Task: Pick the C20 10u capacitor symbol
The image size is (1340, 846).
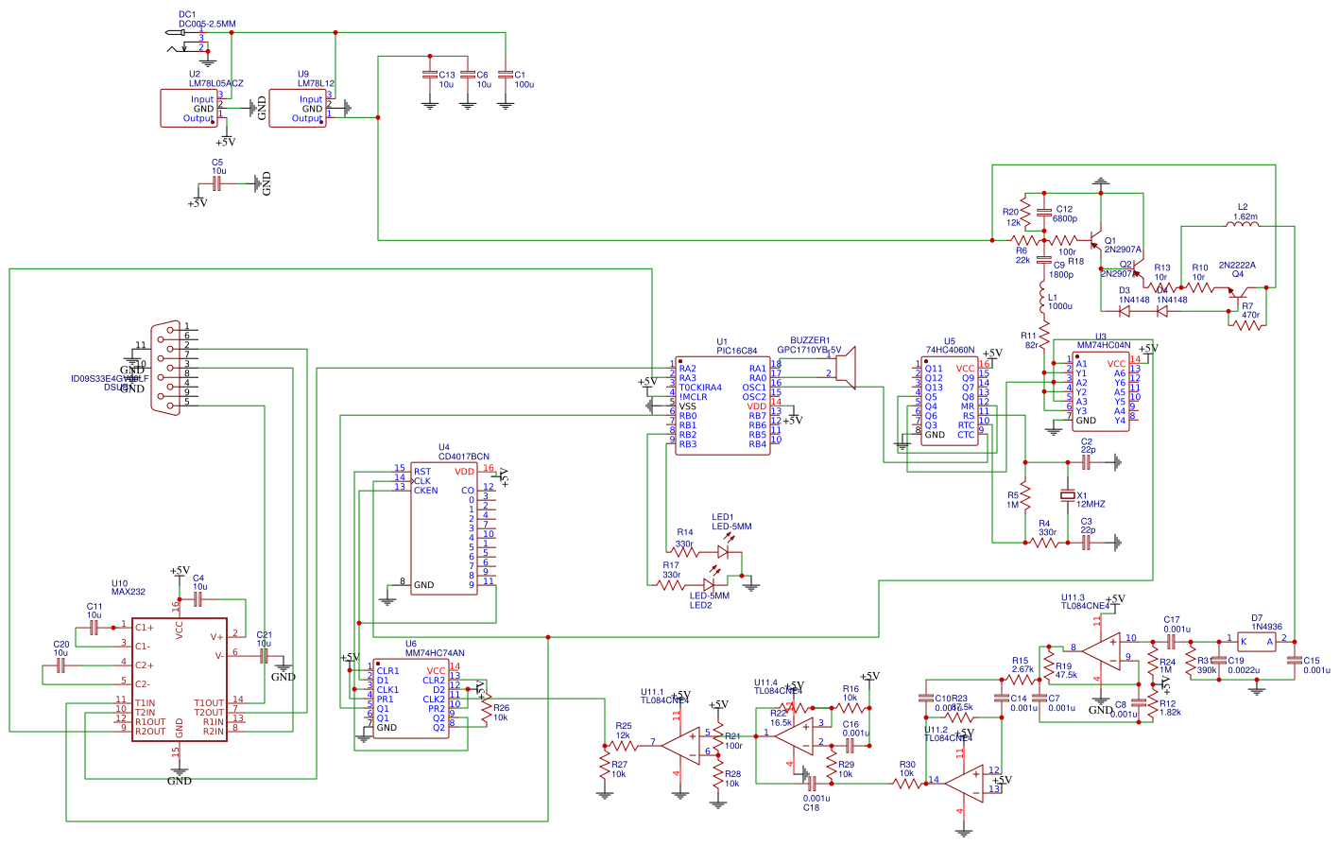Action: pos(61,665)
